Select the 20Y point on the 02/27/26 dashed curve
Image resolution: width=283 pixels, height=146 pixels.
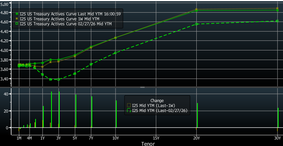pos(196,24)
